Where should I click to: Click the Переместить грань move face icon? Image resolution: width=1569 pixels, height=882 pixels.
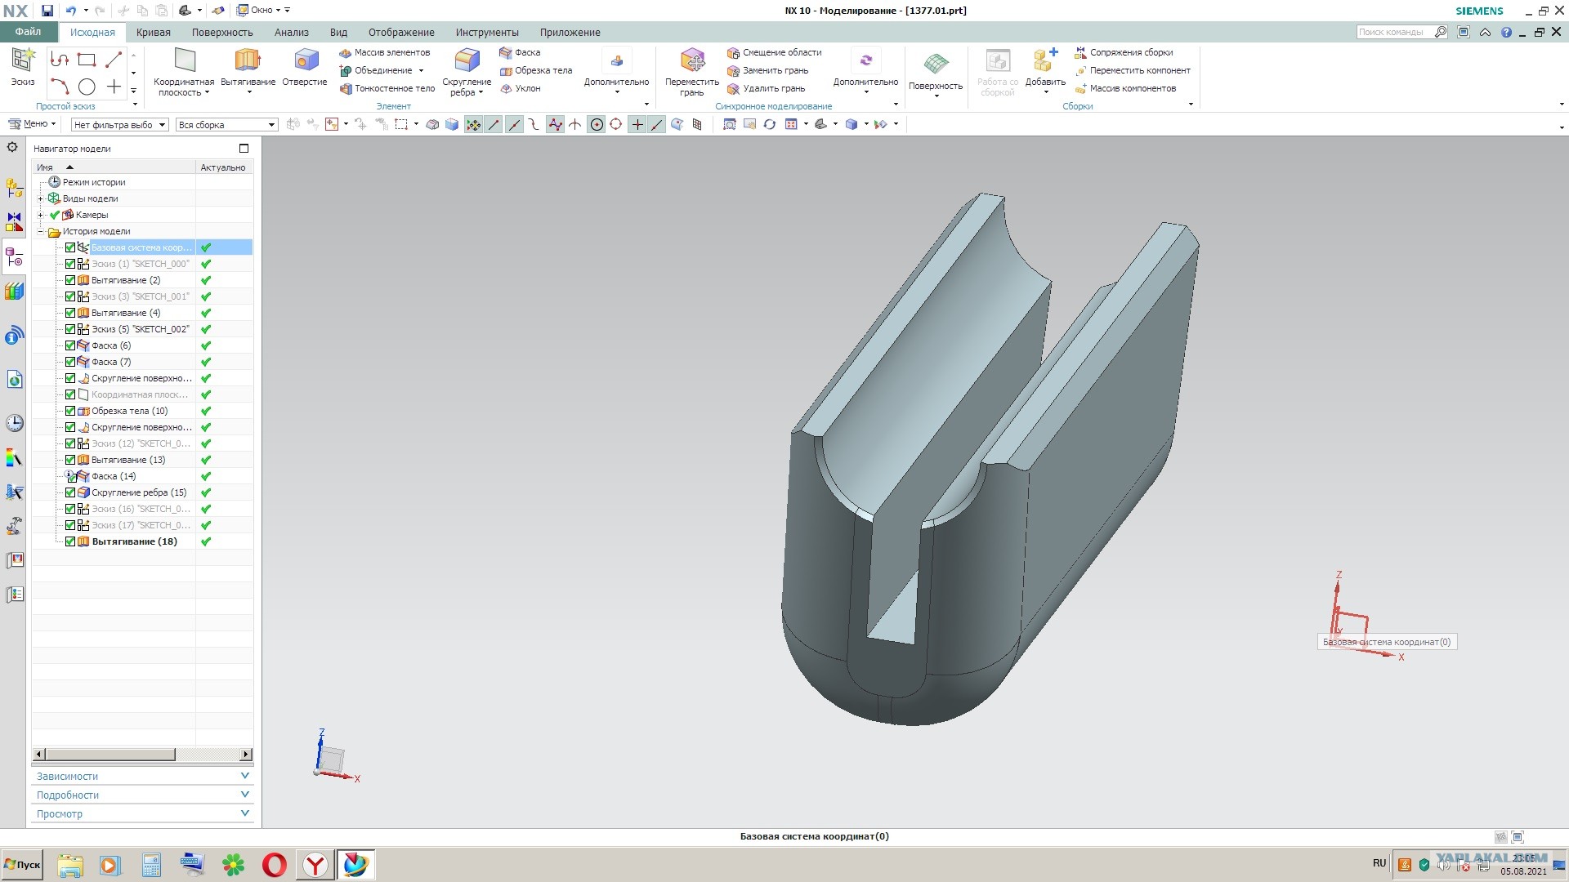tap(691, 61)
